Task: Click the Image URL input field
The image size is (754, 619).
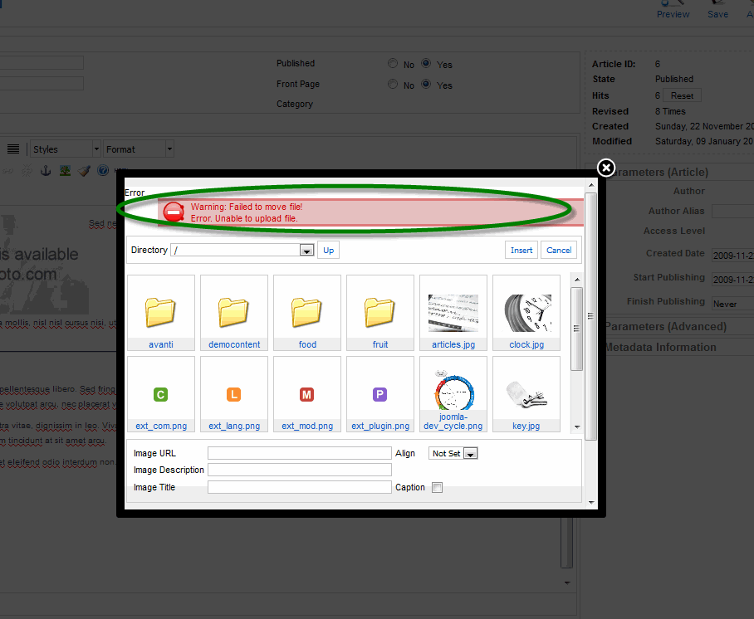Action: [x=300, y=453]
